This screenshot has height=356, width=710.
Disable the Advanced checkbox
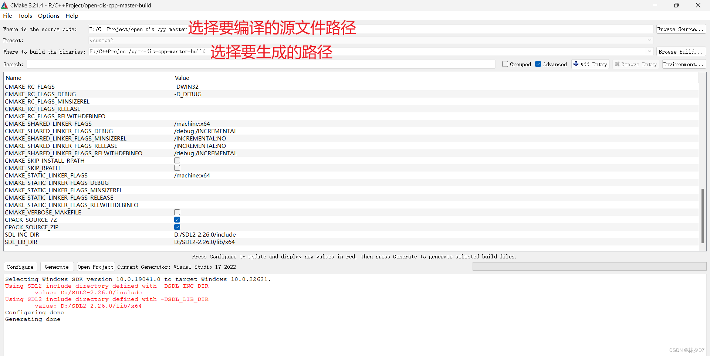(x=538, y=64)
